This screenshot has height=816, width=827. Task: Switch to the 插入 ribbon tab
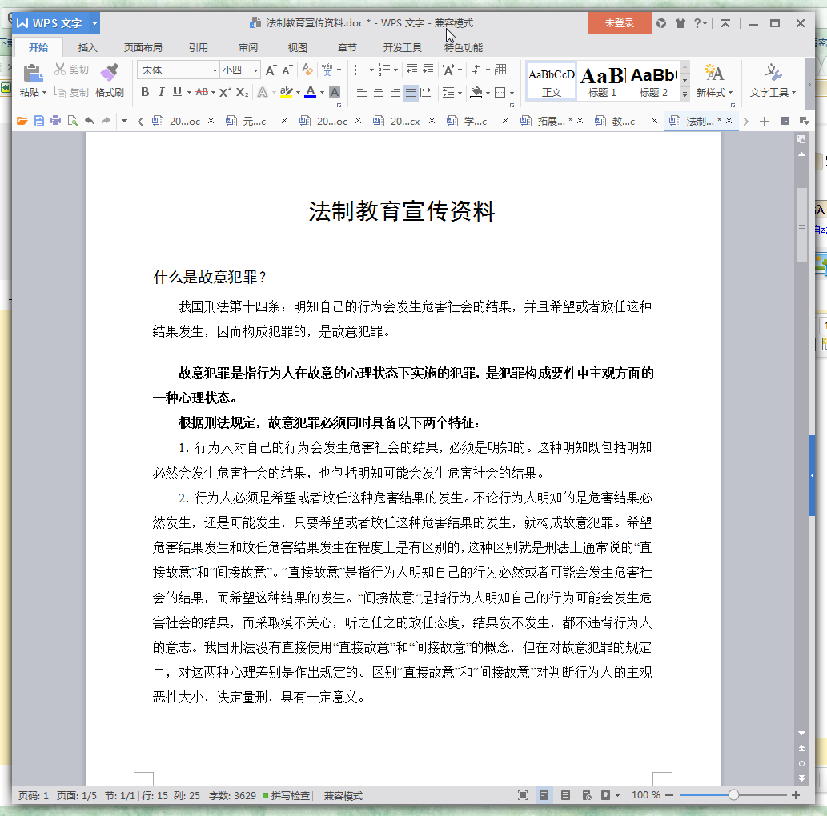coord(87,47)
